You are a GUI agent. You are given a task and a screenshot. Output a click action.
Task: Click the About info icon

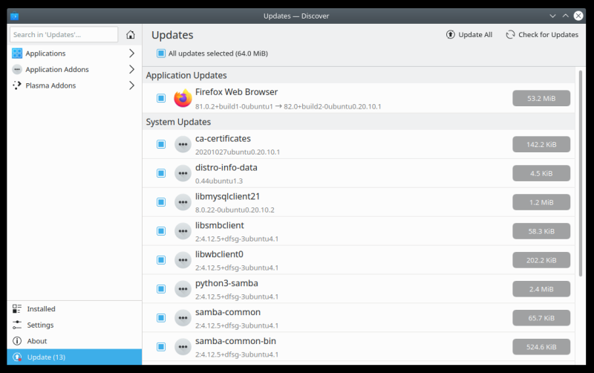click(x=17, y=341)
